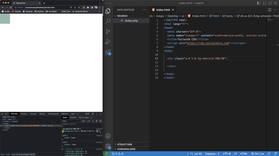Open the Explorer view in VS Code
Viewport: 279px width, 156px height.
point(108,11)
